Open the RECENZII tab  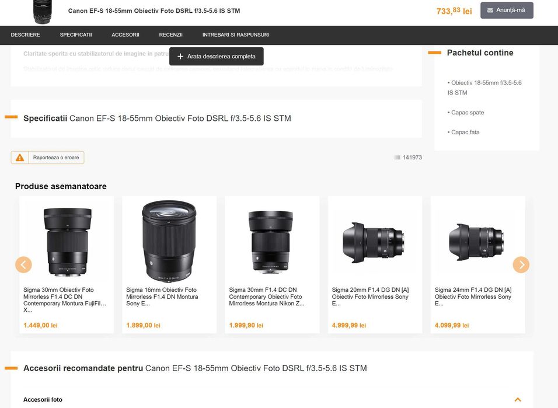pos(171,35)
